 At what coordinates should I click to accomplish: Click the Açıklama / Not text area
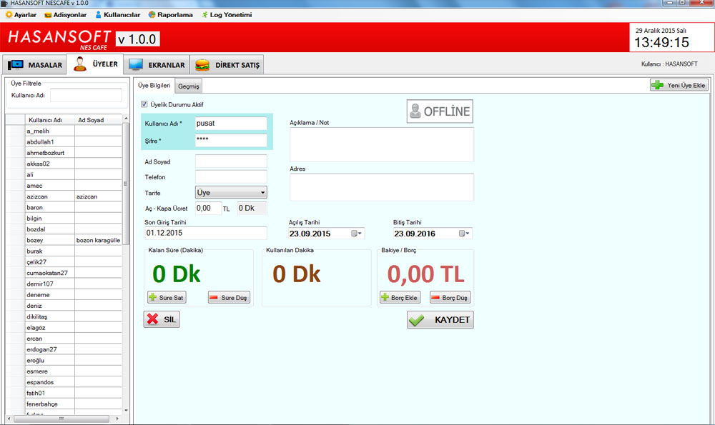point(382,144)
